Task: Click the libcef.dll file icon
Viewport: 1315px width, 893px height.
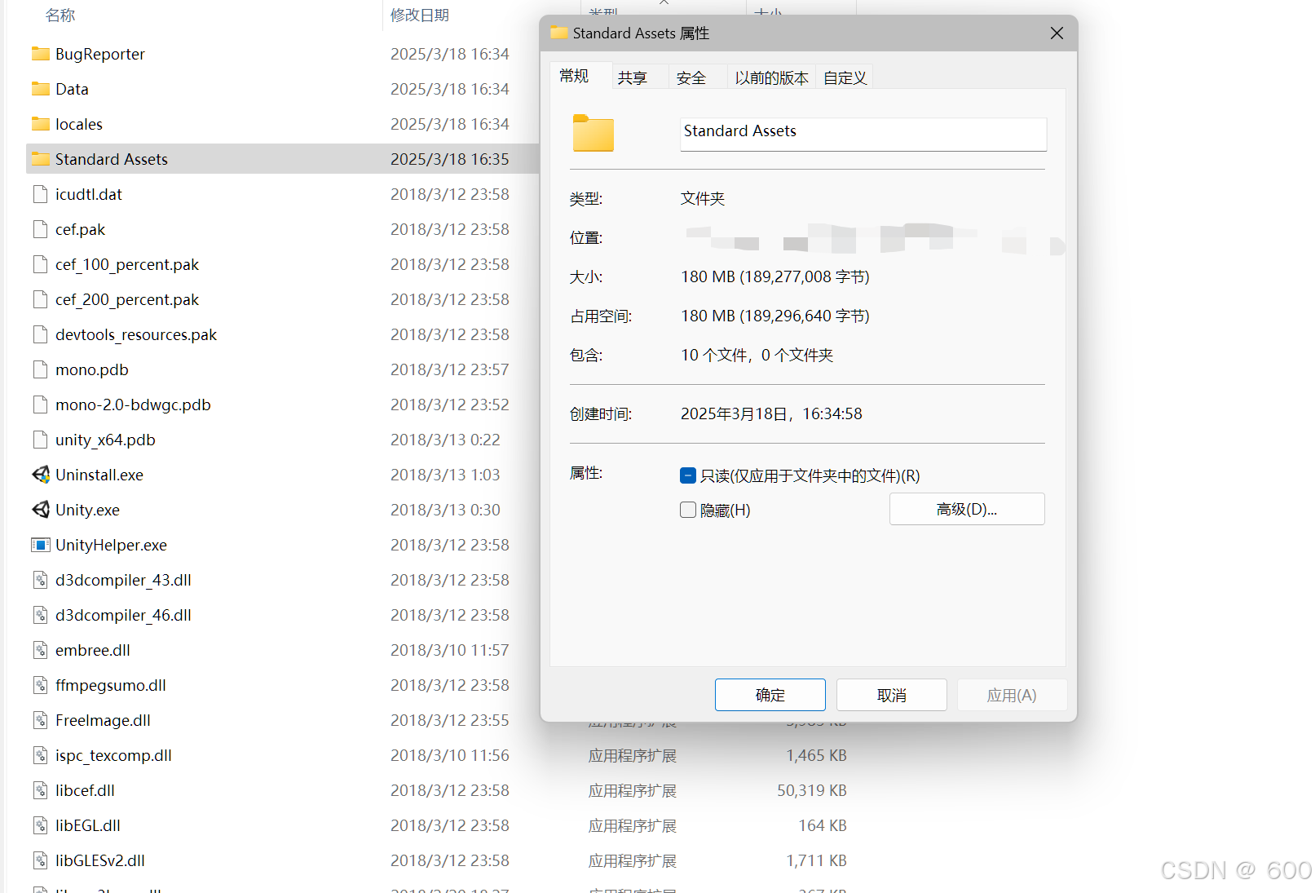Action: tap(40, 790)
